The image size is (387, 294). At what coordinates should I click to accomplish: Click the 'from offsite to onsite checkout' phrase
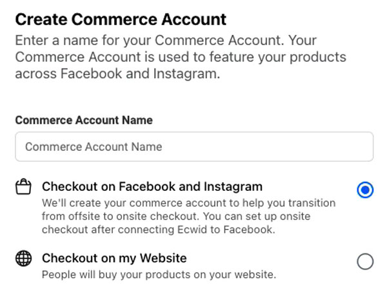pyautogui.click(x=120, y=216)
